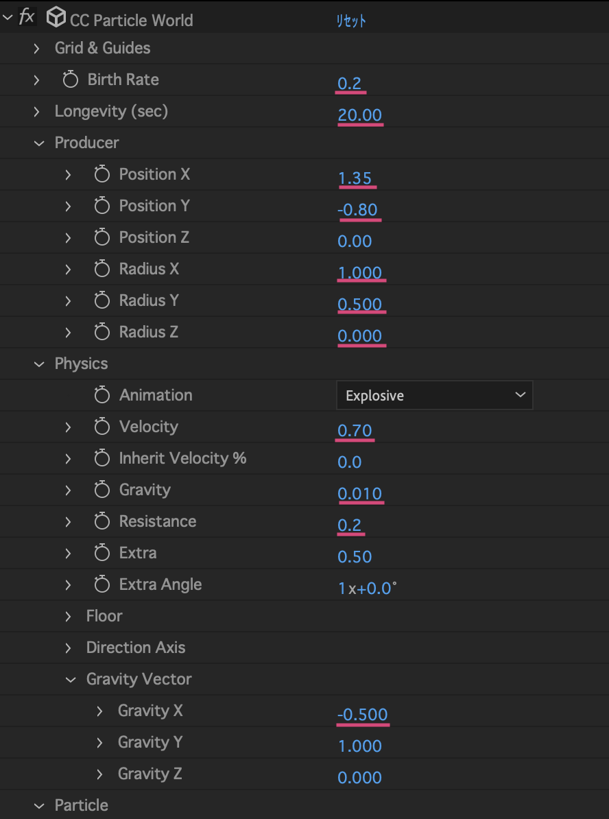609x819 pixels.
Task: Enable keyframing on Birth Rate stopwatch
Action: (70, 80)
